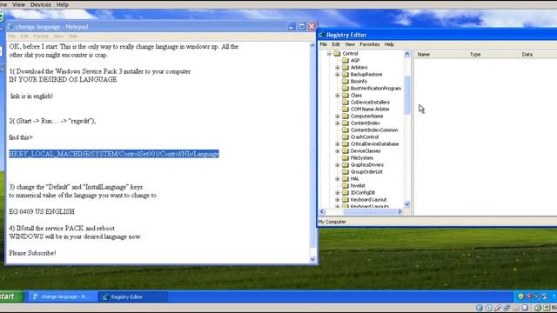Click the BootVerificationProgram folder icon

[x=346, y=89]
